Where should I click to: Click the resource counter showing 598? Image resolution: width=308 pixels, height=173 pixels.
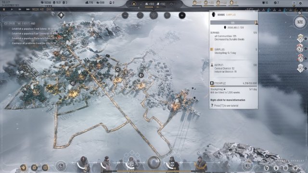(x=101, y=2)
